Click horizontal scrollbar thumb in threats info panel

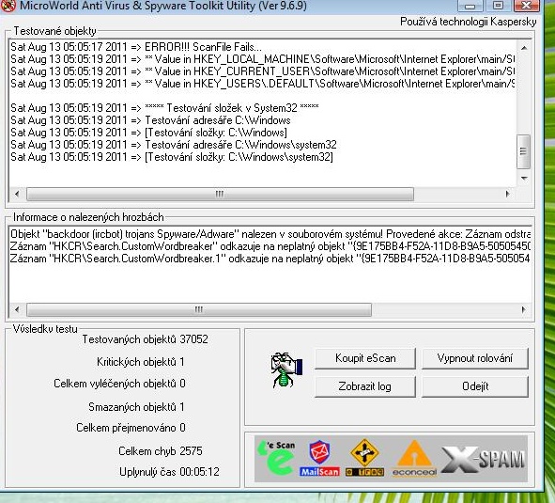(x=199, y=309)
